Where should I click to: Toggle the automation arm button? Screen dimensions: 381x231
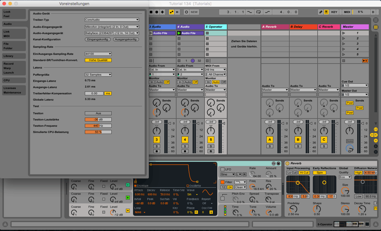coord(171,12)
